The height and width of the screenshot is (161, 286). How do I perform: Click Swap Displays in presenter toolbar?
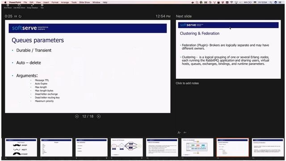coord(33,6)
